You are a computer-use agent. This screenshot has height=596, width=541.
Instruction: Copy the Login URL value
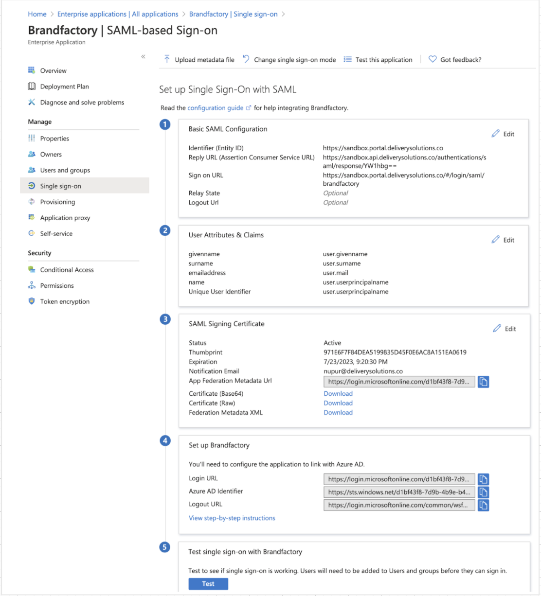coord(483,479)
